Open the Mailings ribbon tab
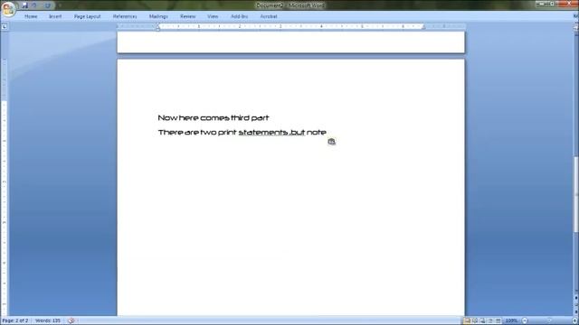This screenshot has width=579, height=325. [158, 16]
